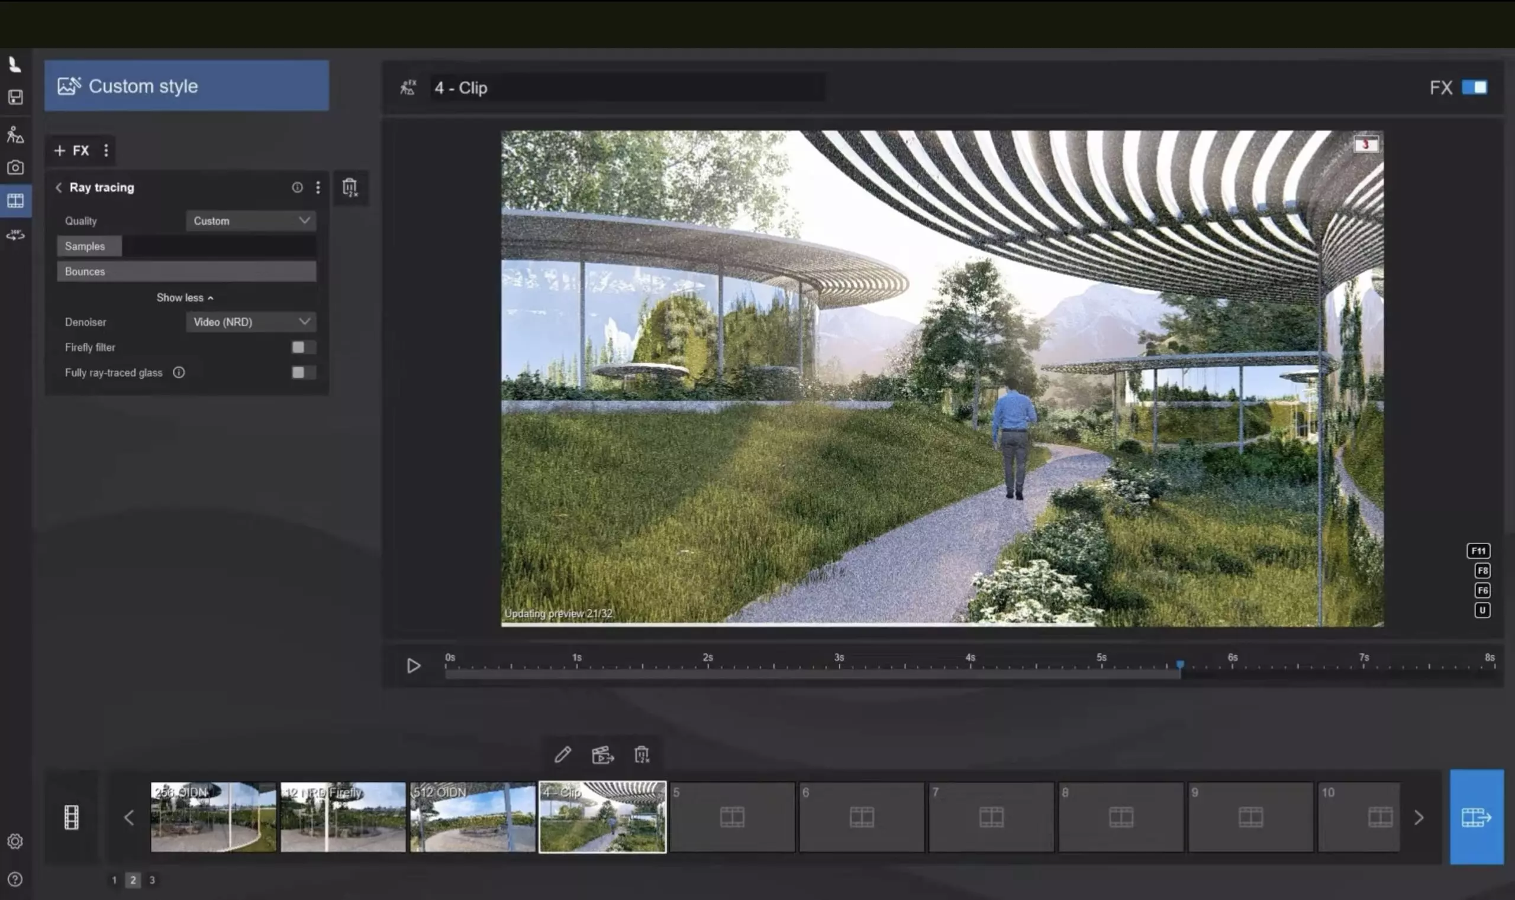Open settings gear in the left sidebar
Screen dimensions: 1515x900
(15, 841)
